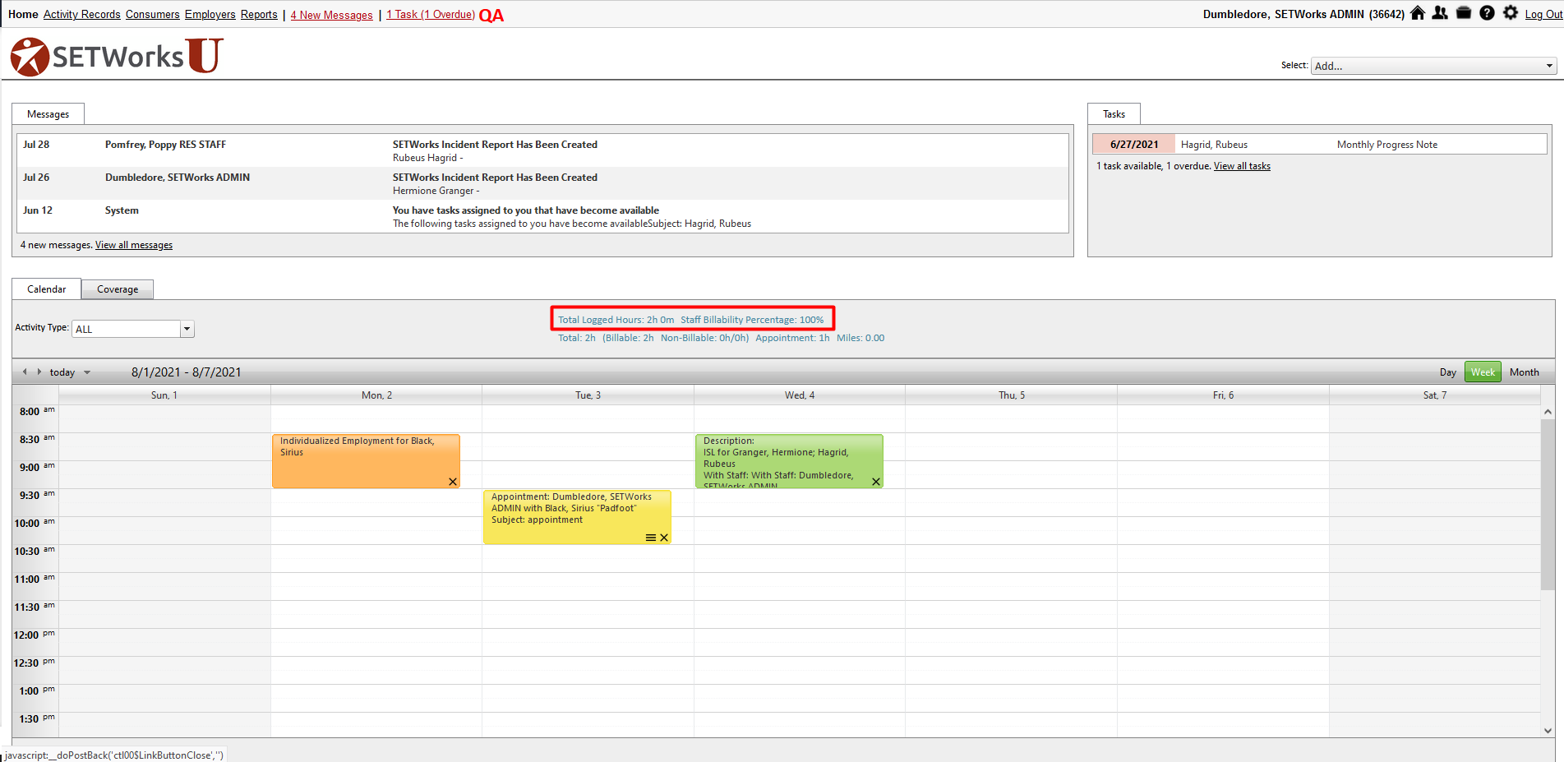The height and width of the screenshot is (762, 1564).
Task: Open the Activity Type ALL dropdown
Action: point(133,329)
